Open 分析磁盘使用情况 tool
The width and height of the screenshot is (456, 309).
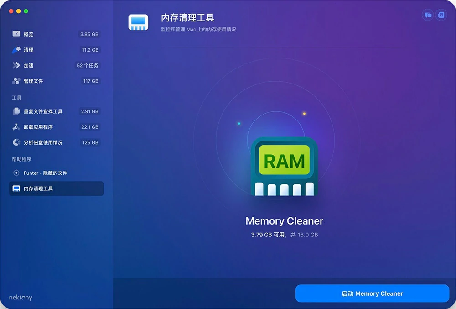(x=57, y=142)
